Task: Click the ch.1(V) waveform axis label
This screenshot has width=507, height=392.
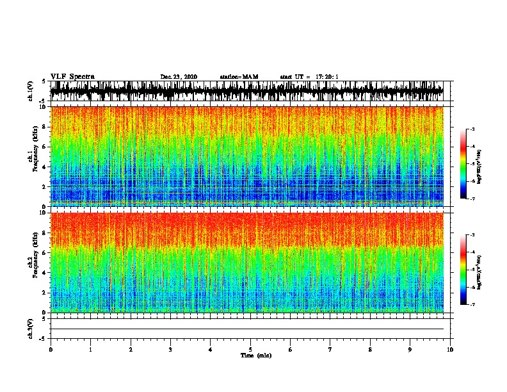Action: [31, 91]
